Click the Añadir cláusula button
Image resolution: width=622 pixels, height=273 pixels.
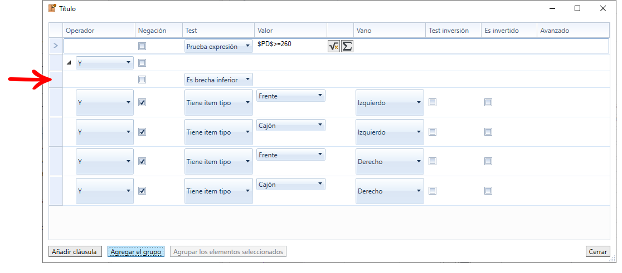pos(75,252)
